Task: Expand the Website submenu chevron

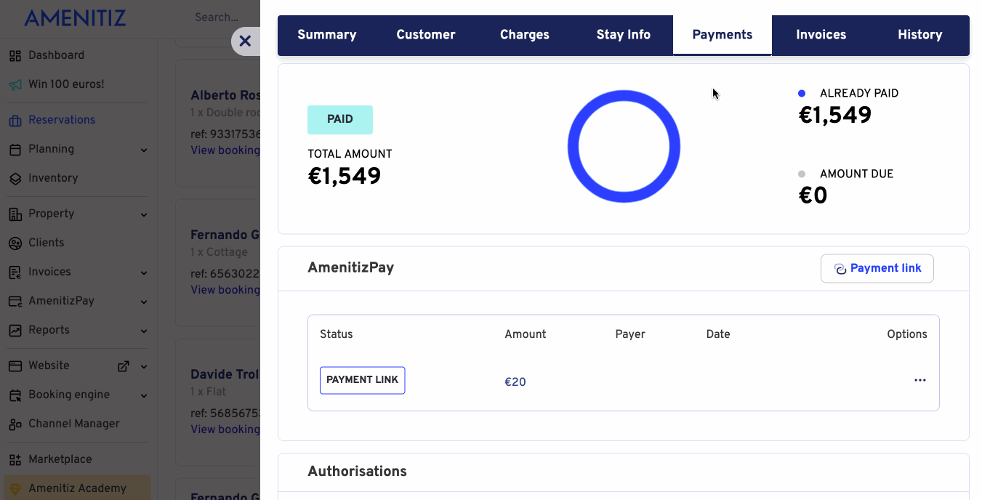Action: [144, 366]
